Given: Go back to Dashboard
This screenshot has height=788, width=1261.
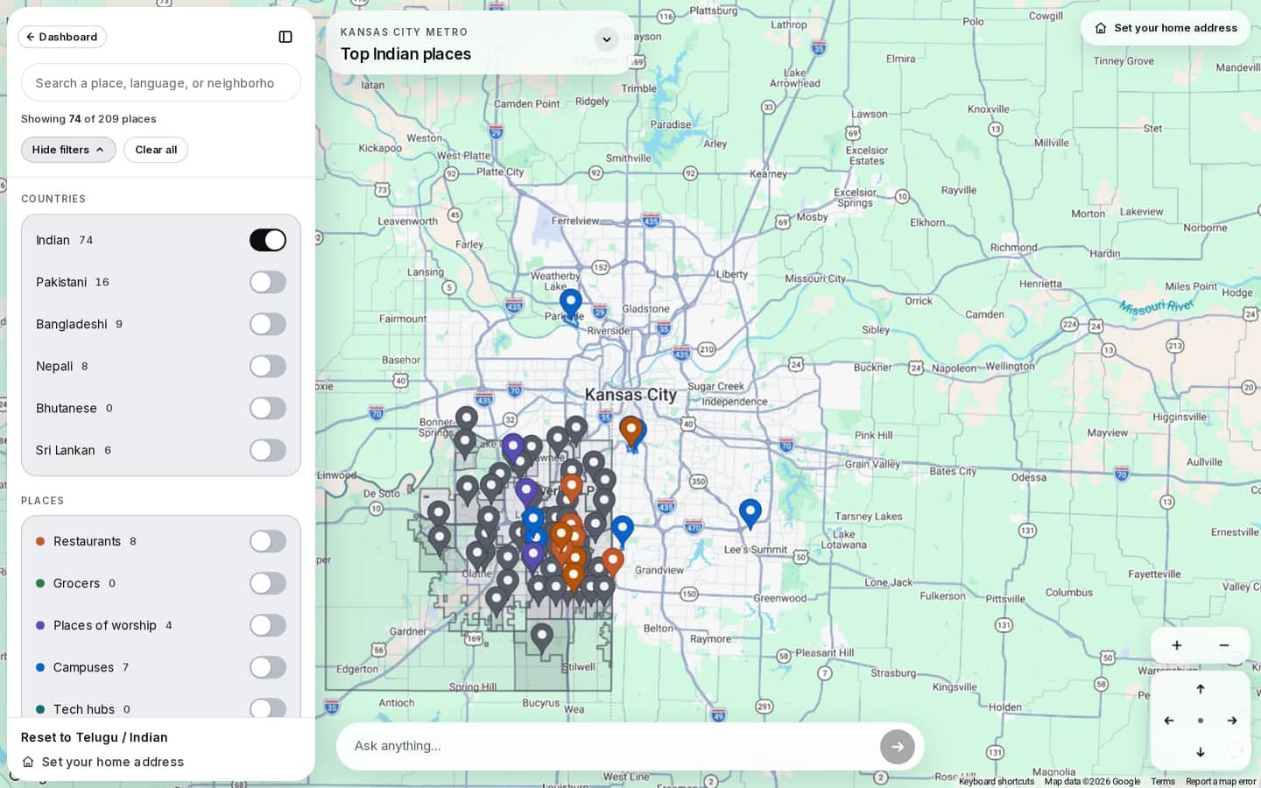Looking at the screenshot, I should click(x=62, y=37).
